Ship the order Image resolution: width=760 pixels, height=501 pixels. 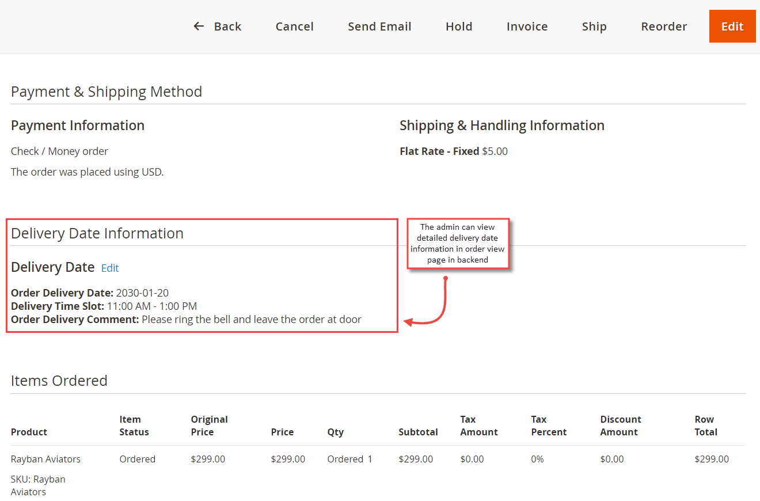click(x=594, y=26)
